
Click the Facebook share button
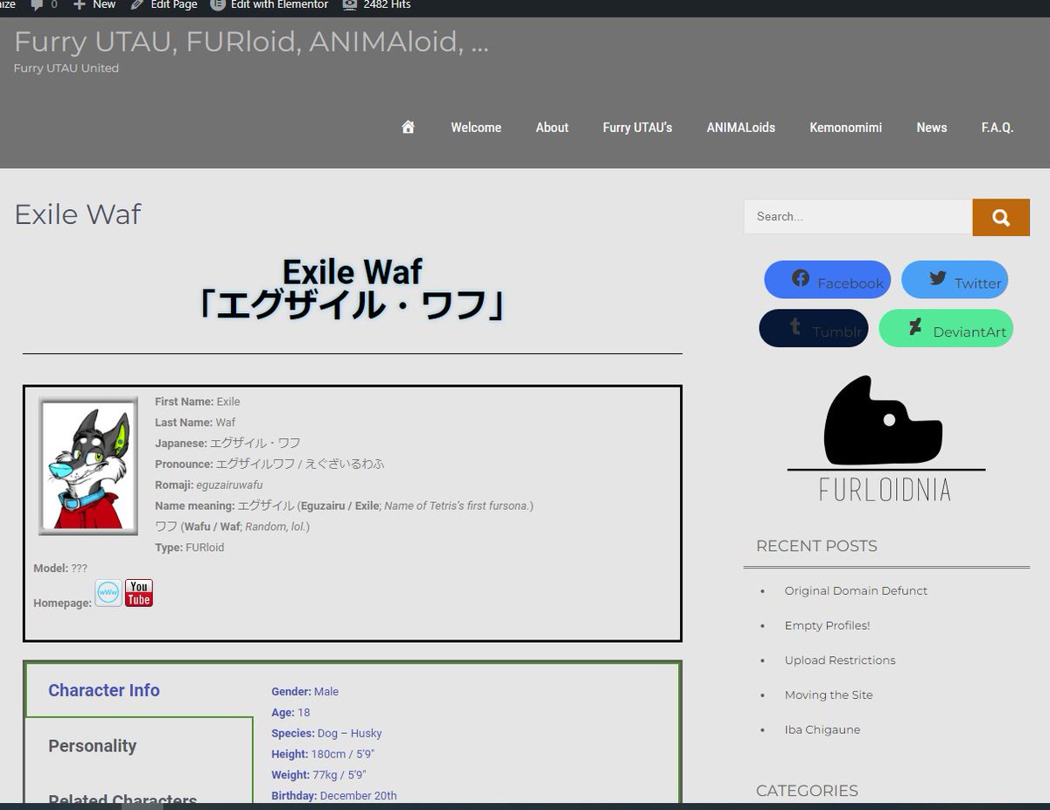pyautogui.click(x=828, y=280)
